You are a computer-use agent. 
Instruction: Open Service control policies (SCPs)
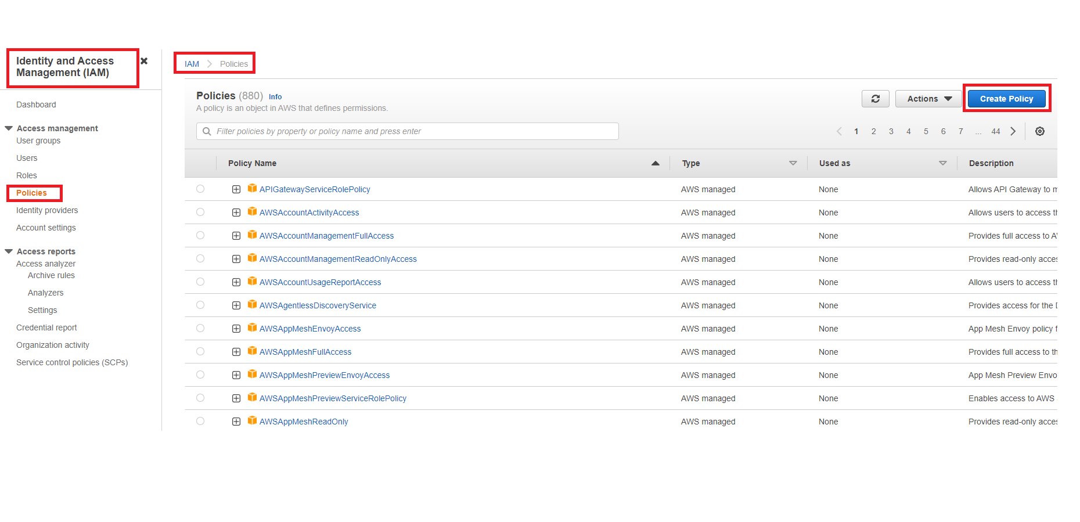click(x=72, y=362)
